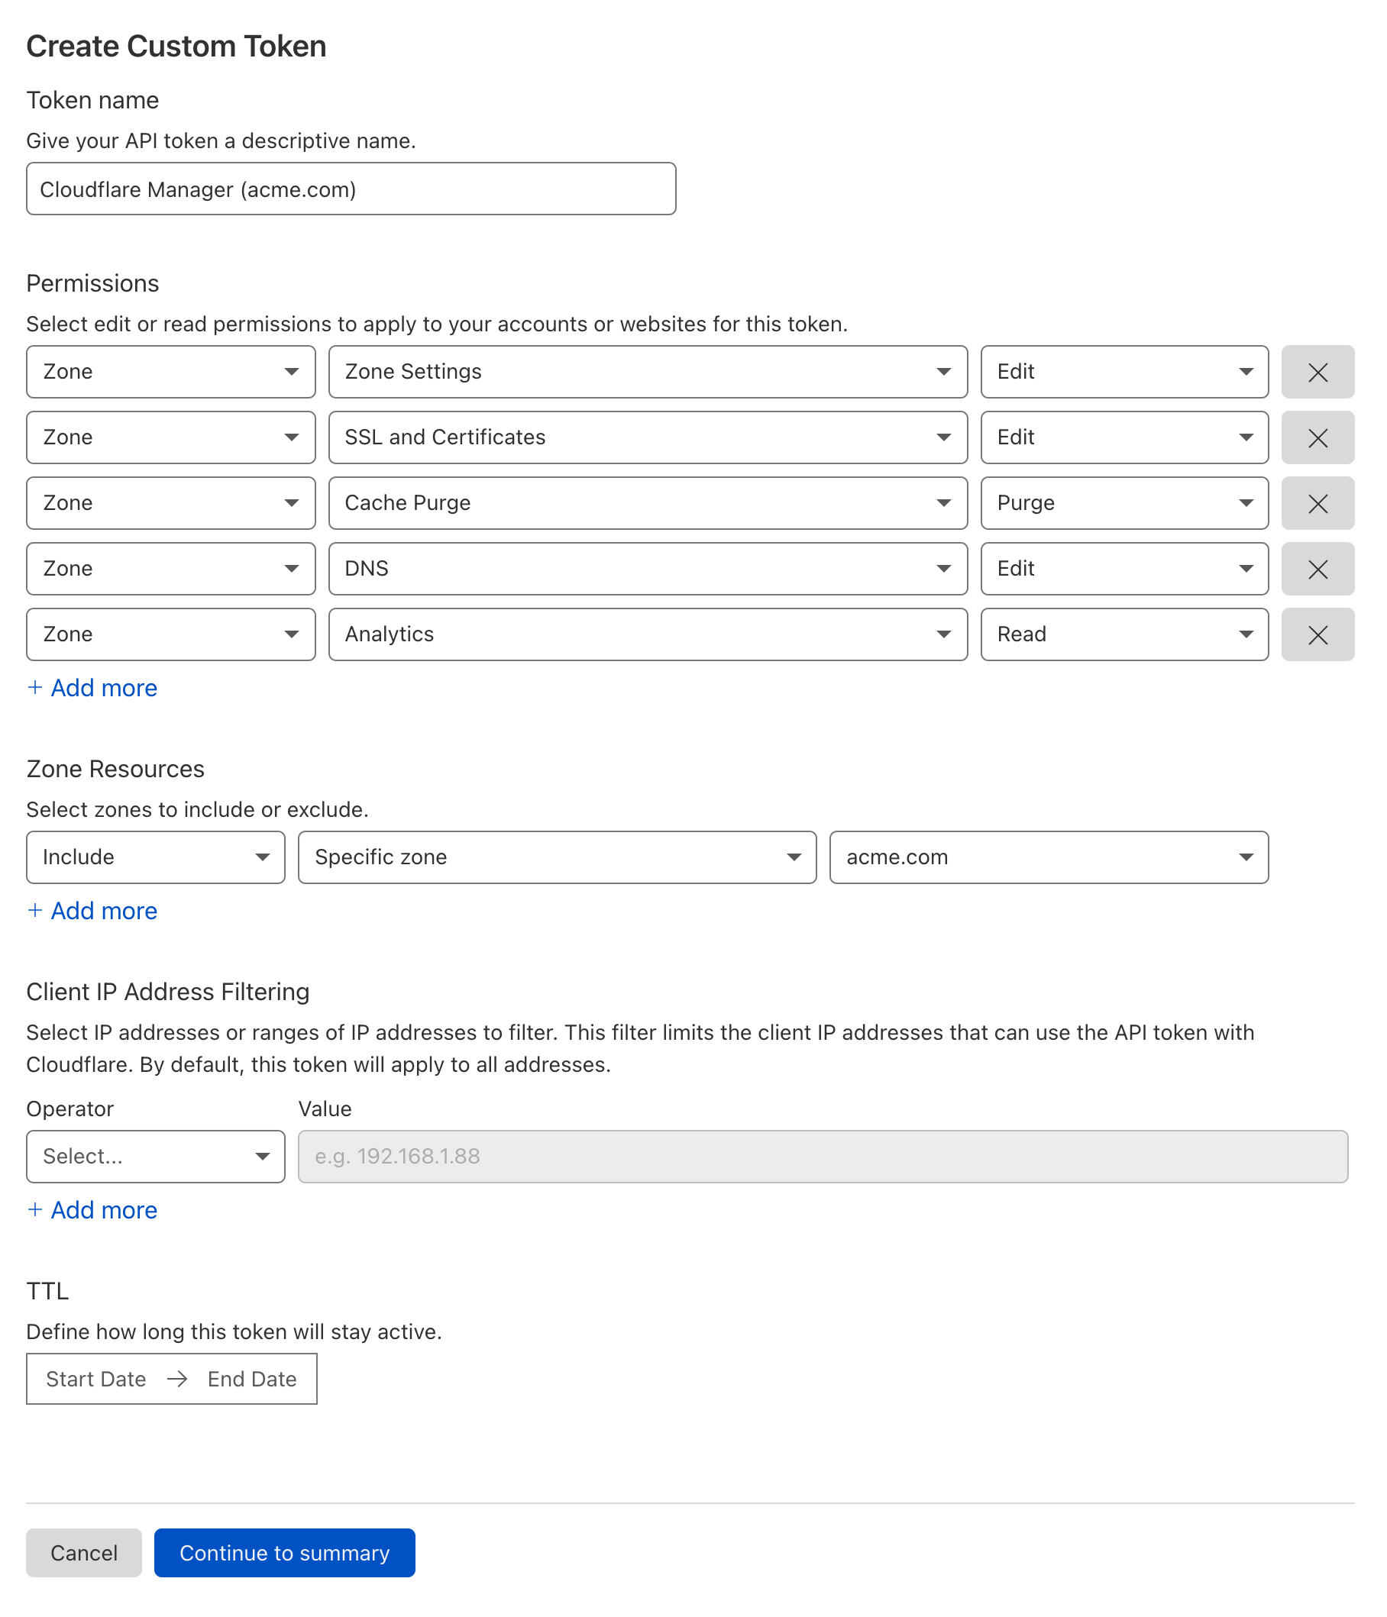Click the Token name input field
The height and width of the screenshot is (1617, 1387).
351,189
